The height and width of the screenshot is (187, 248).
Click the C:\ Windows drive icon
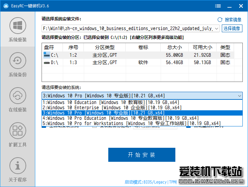47,55
